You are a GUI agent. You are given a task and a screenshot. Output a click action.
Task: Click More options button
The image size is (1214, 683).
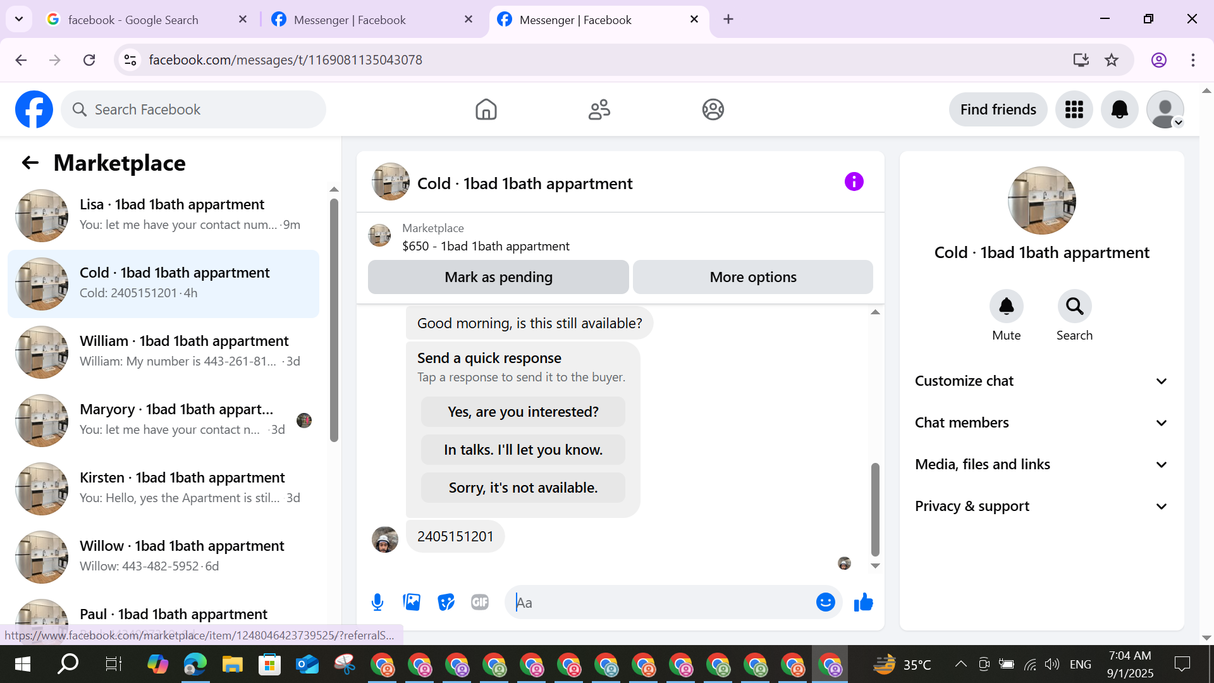[x=753, y=277]
